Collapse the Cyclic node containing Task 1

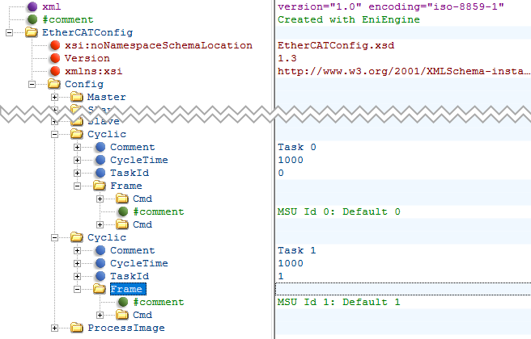(54, 238)
